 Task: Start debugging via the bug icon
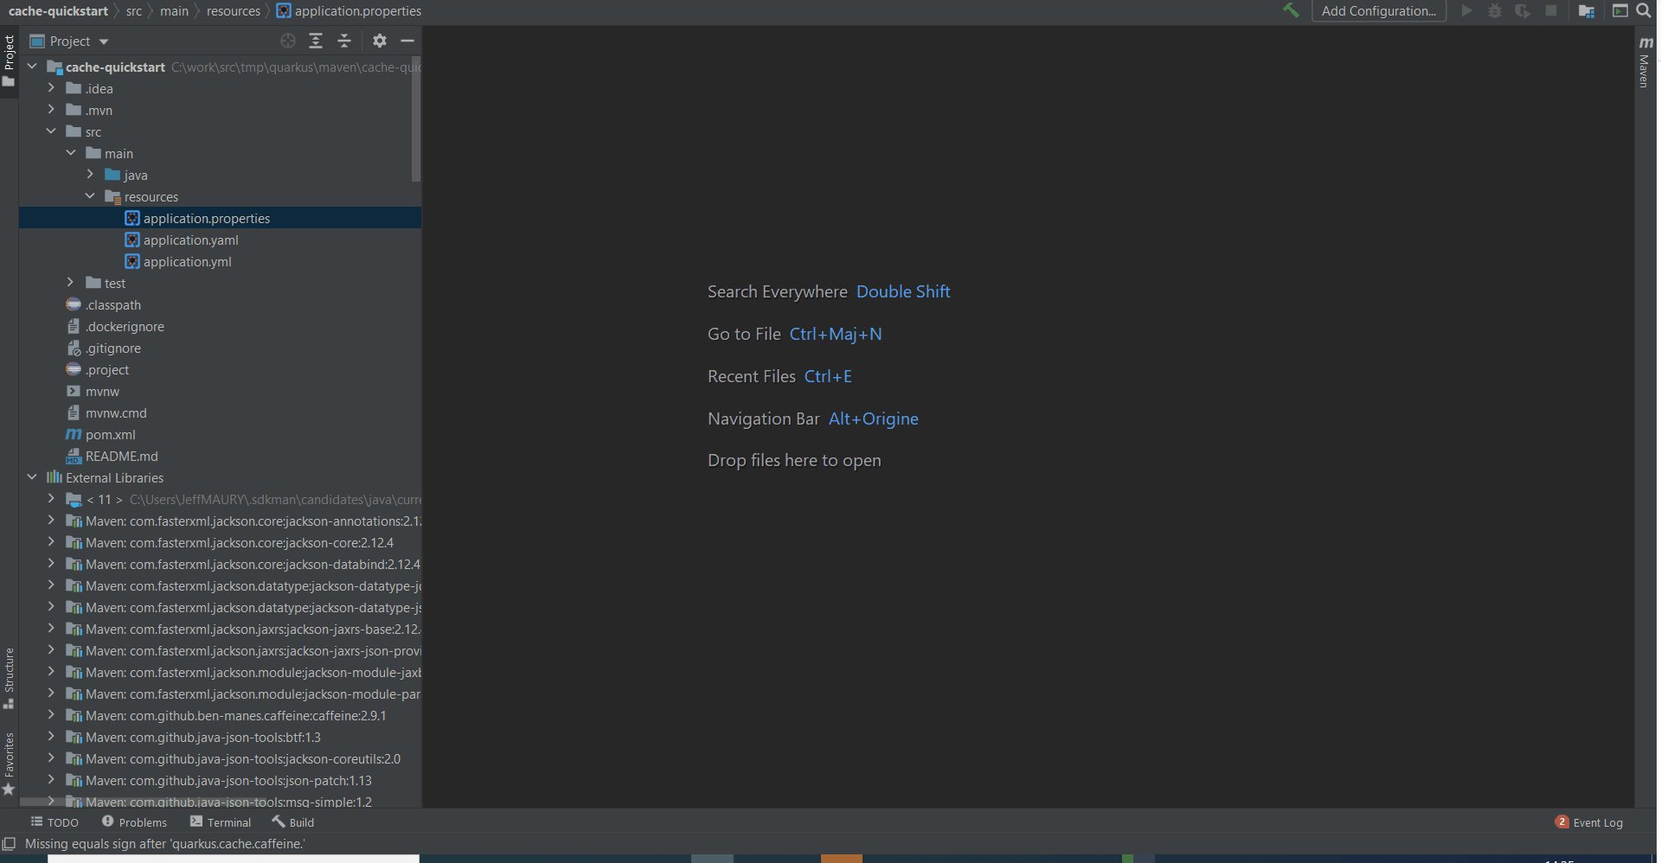[x=1494, y=11]
